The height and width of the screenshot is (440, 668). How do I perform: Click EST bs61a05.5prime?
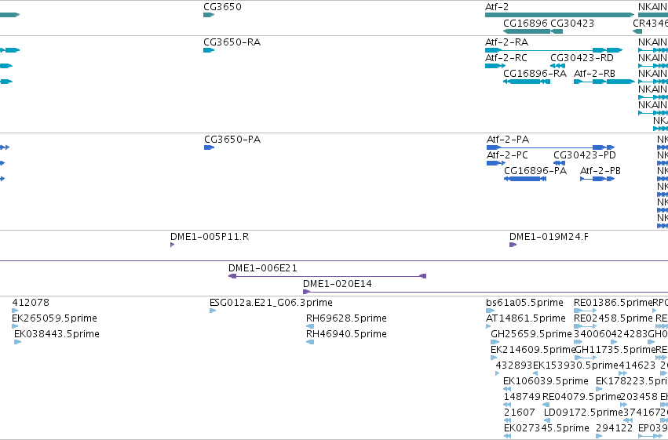pos(490,311)
